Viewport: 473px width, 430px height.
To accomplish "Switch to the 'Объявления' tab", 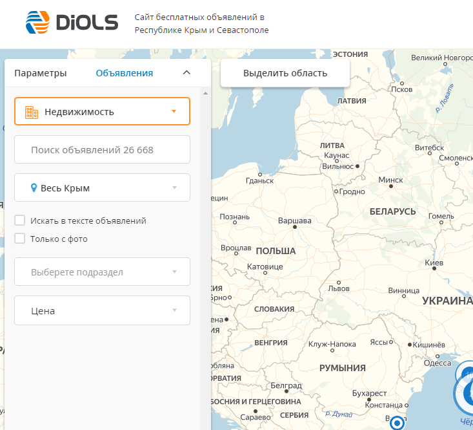I will click(125, 73).
